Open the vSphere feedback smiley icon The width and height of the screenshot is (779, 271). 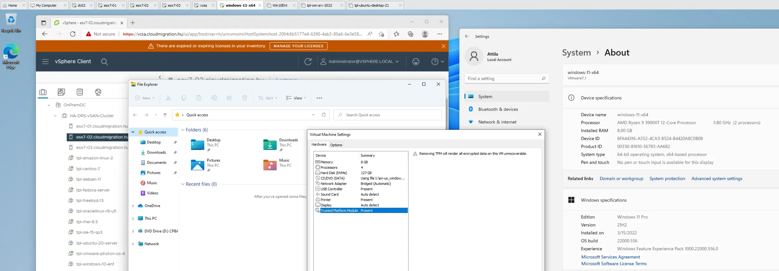416,61
